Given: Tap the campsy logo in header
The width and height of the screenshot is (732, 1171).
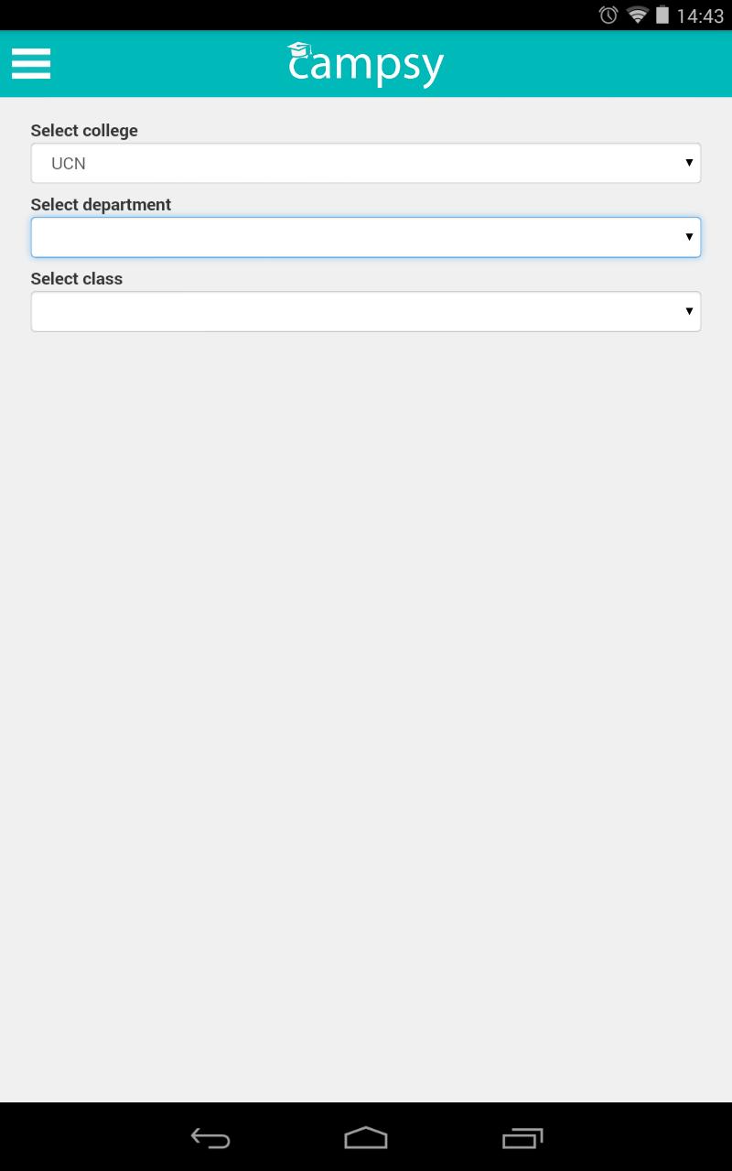Looking at the screenshot, I should point(365,64).
